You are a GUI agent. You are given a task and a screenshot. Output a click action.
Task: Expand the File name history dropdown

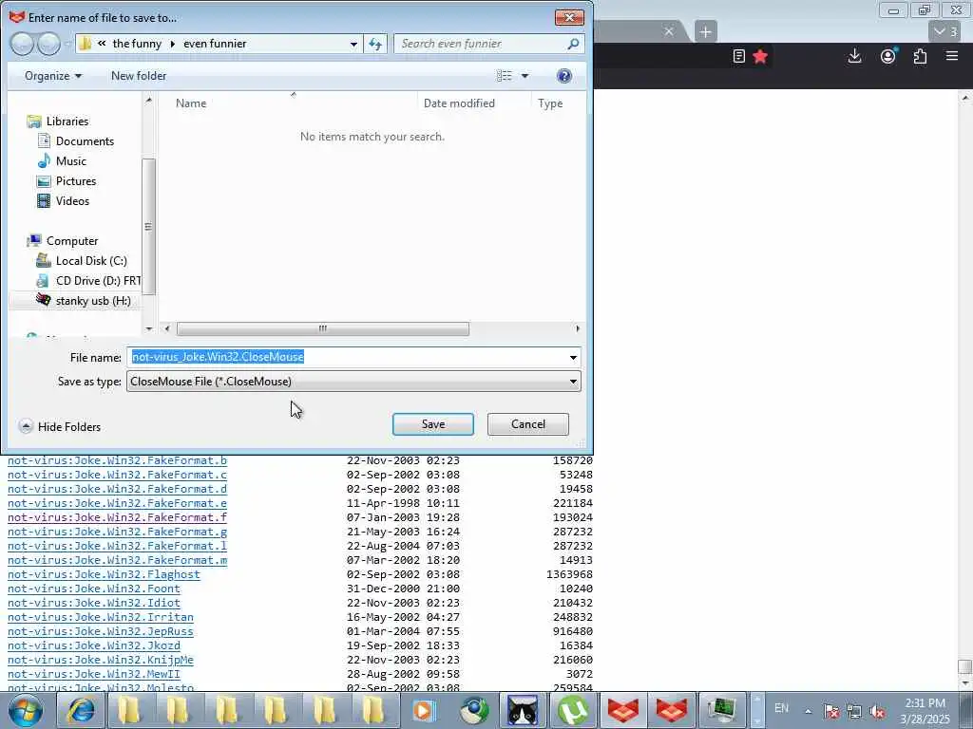tap(573, 357)
